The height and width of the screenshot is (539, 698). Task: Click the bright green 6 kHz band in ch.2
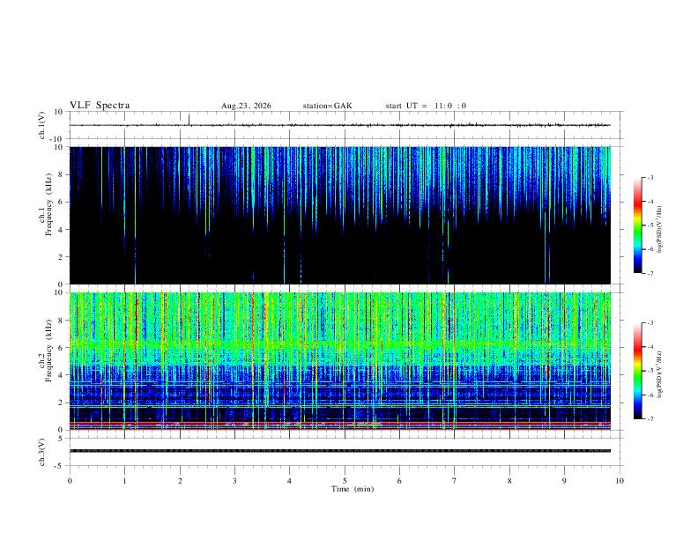pyautogui.click(x=340, y=344)
